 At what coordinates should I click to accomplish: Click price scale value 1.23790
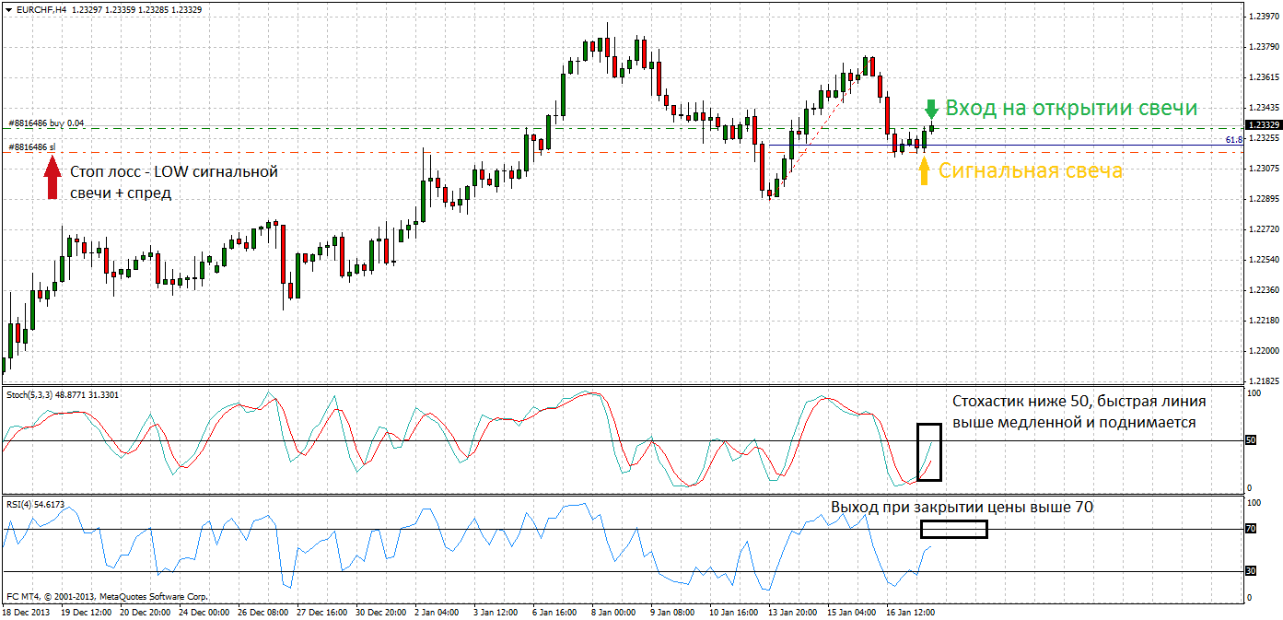click(x=1263, y=47)
